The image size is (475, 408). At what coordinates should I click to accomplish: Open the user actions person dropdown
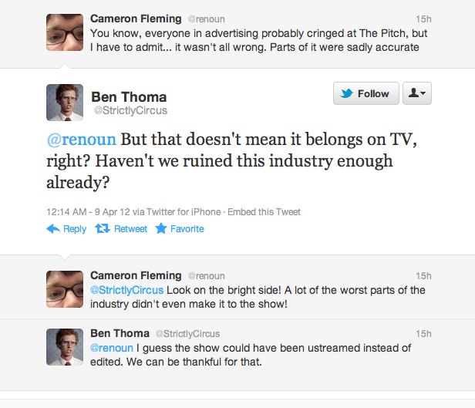coord(419,93)
